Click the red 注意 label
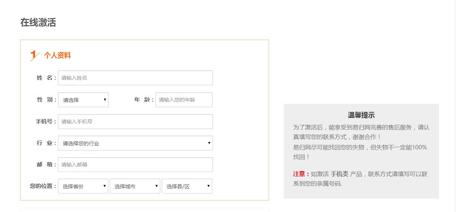 301,174
